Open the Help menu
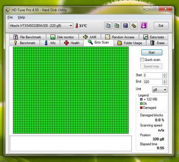Image resolution: width=179 pixels, height=162 pixels. 22,17
